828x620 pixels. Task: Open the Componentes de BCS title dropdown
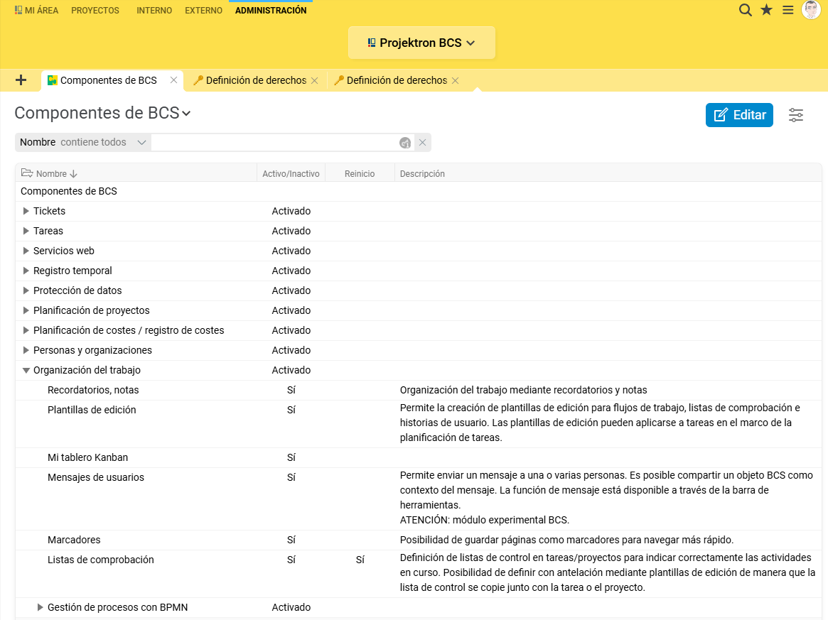[x=186, y=114]
